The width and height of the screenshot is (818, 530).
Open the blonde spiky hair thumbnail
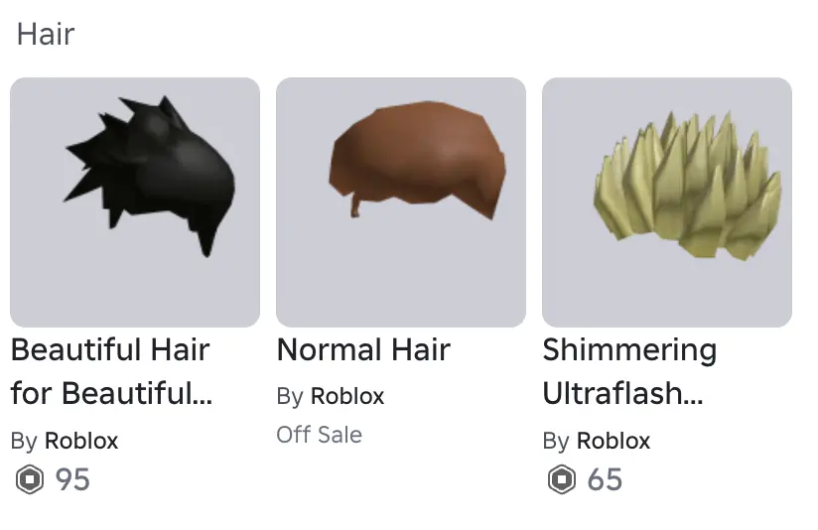(667, 202)
